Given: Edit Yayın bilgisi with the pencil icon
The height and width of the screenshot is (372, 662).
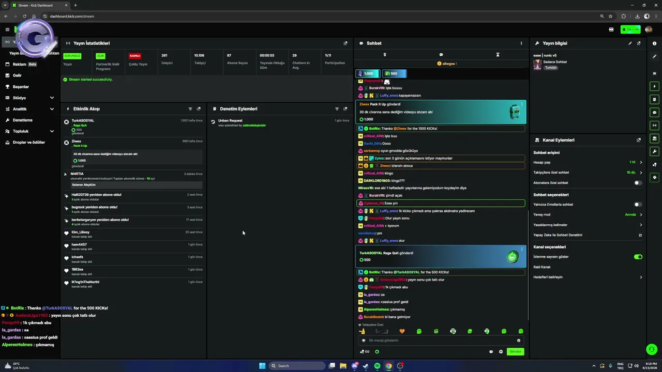Looking at the screenshot, I should point(630,43).
